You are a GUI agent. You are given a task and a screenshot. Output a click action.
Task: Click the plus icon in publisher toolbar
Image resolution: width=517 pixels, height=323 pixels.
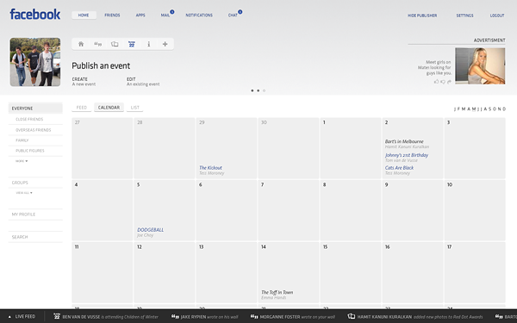[165, 44]
